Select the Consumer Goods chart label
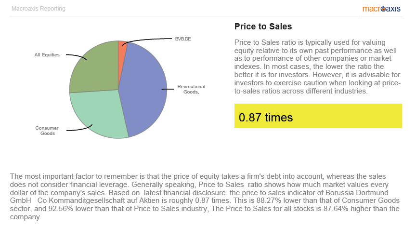Viewport: 416px width, 226px height. [x=47, y=131]
